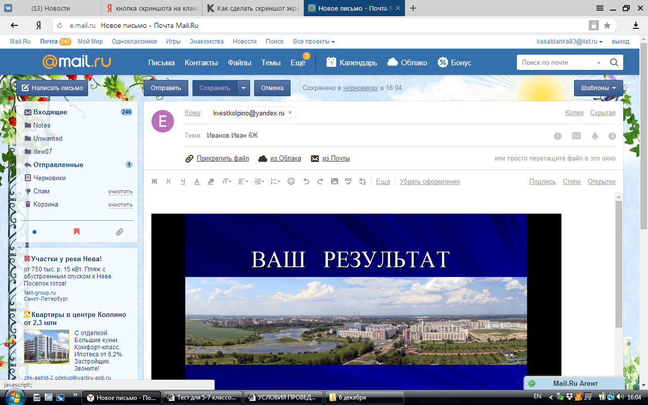Open the numbered list dropdown
648x405 pixels.
click(x=275, y=181)
